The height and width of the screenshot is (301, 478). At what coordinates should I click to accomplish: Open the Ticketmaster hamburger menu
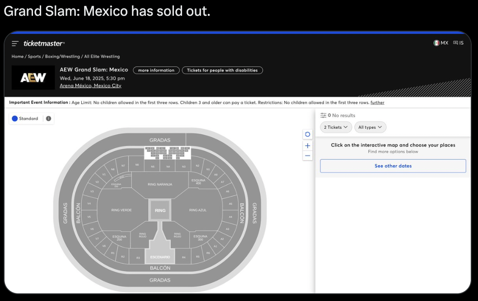click(x=15, y=43)
